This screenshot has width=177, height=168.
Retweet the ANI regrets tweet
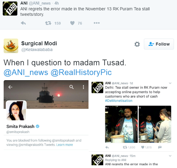tap(48, 23)
